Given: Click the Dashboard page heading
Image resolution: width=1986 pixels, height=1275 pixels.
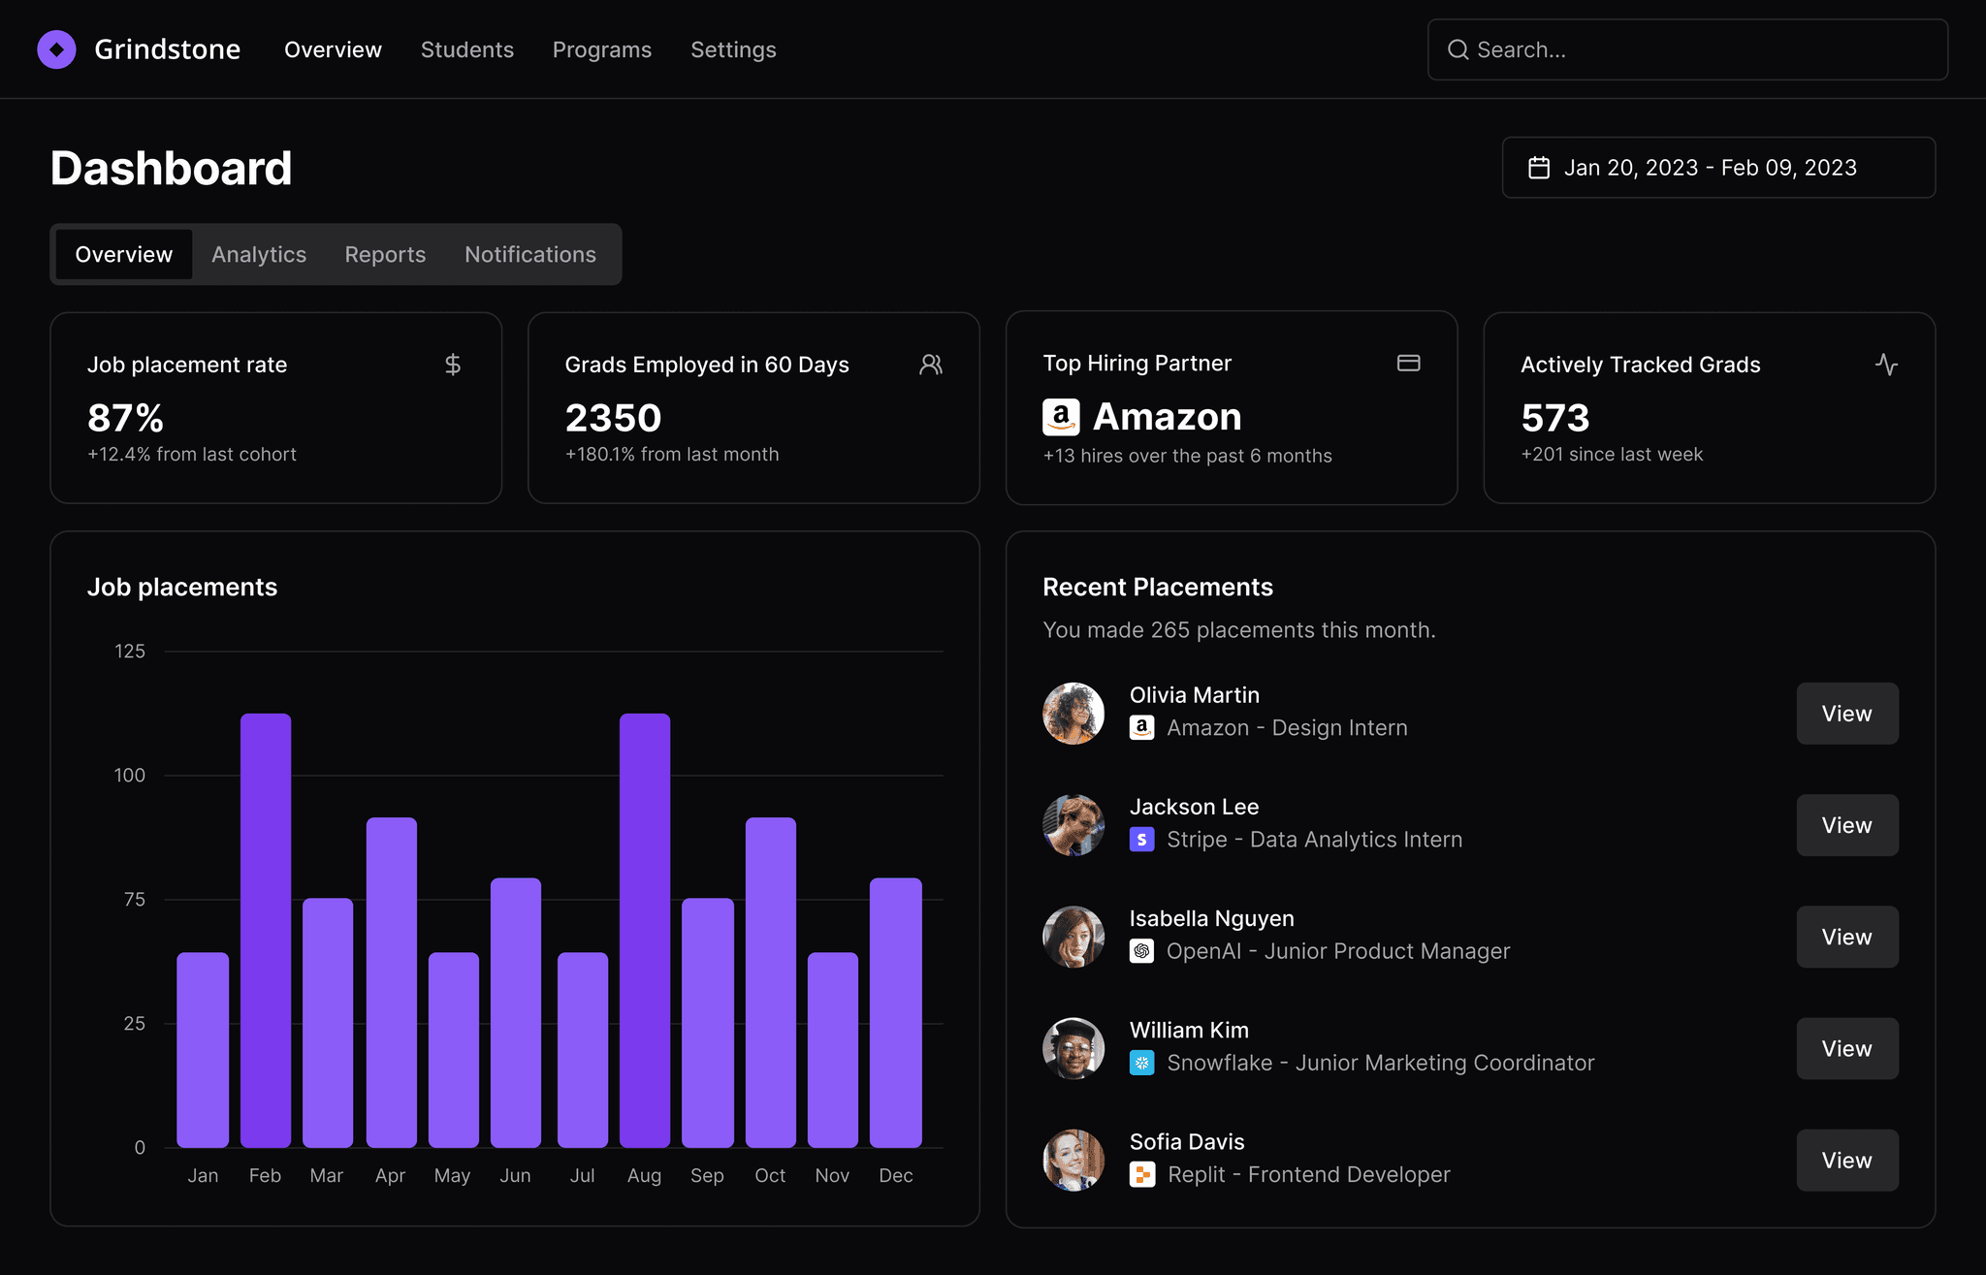Looking at the screenshot, I should [171, 168].
